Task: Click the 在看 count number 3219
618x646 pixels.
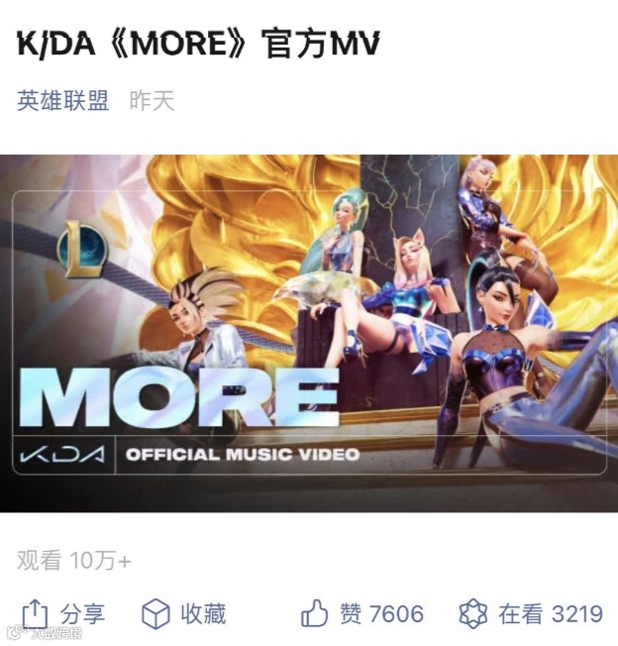Action: [x=577, y=614]
